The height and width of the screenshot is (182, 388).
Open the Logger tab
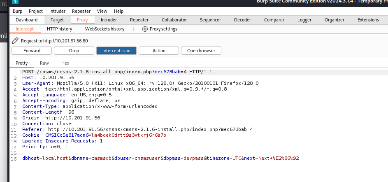click(x=304, y=20)
